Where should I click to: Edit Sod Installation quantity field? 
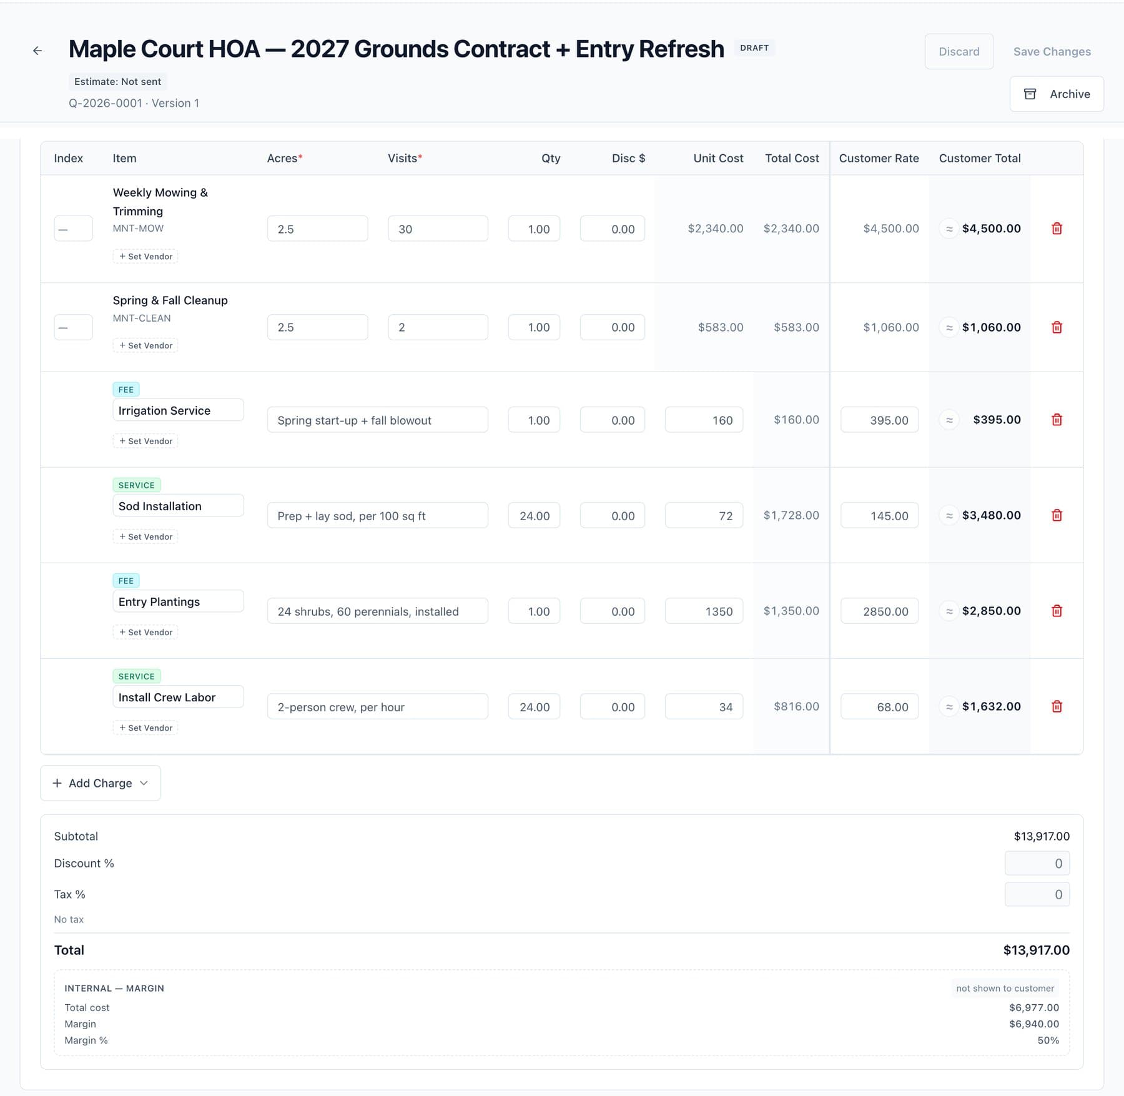tap(534, 515)
